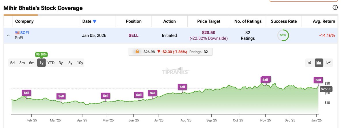
Task: Click the Sell marker near Jan '26
Action: [318, 80]
